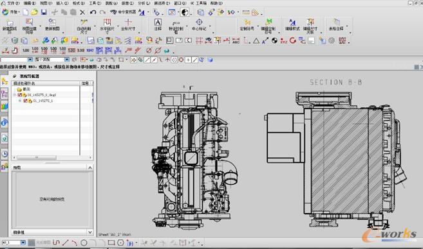
Task: Click the Undo arrow icon
Action: pos(93,12)
